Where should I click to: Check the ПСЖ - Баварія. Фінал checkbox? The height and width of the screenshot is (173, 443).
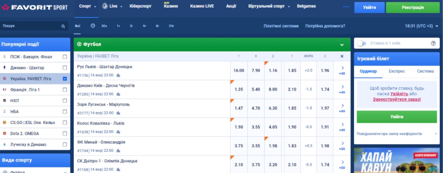[x=65, y=57]
